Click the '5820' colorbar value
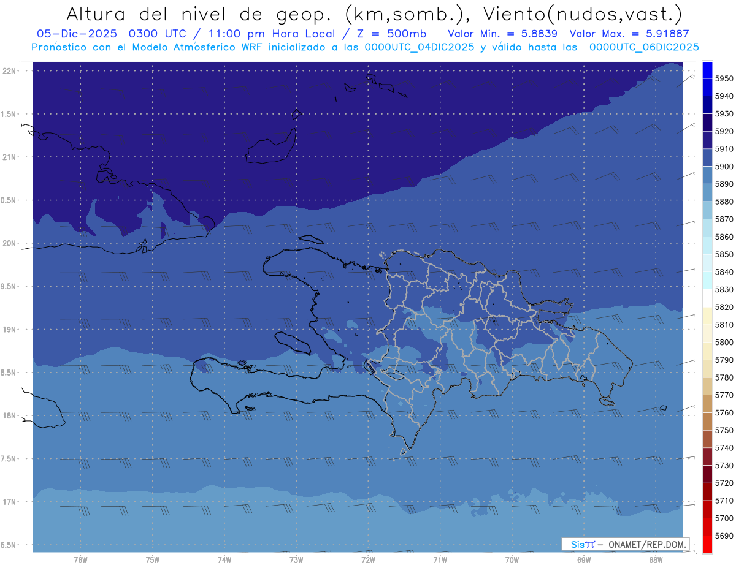Viewport: 736px width, 568px height. coord(724,307)
